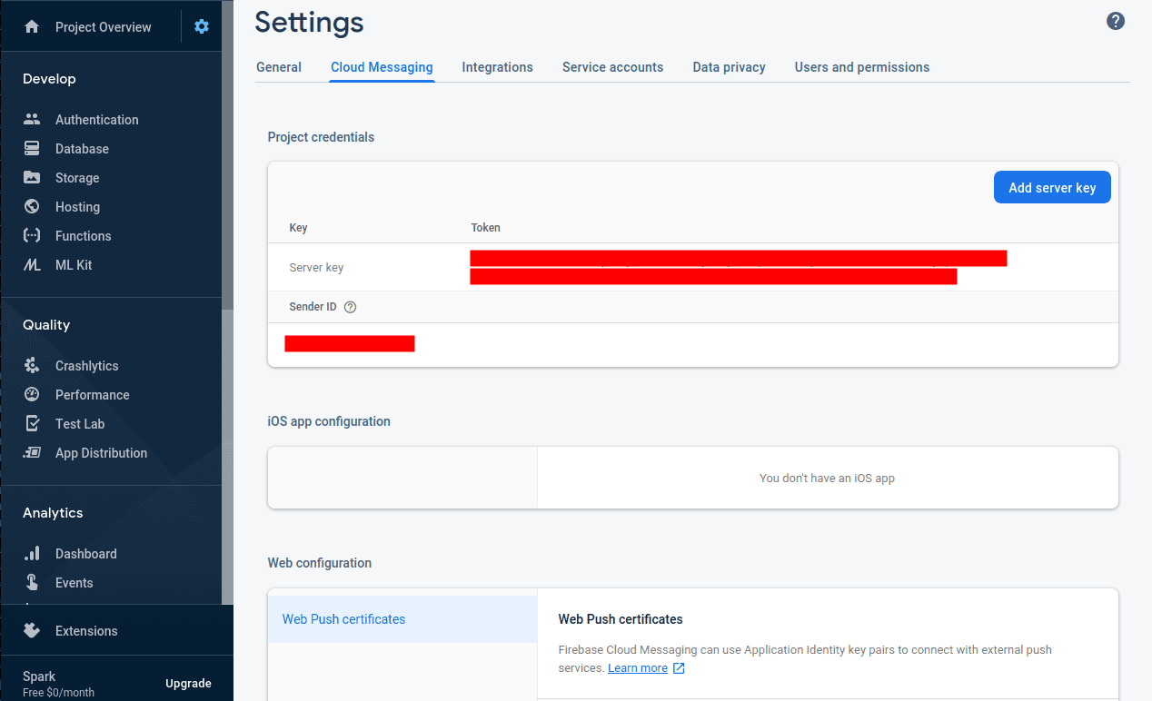Click the 'You don't have an iOS app' text
Screen dimensions: 1152x701
pos(827,478)
